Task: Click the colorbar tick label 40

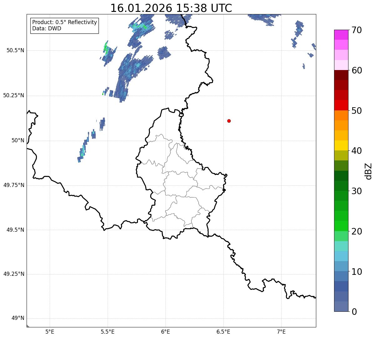Action: (x=357, y=151)
